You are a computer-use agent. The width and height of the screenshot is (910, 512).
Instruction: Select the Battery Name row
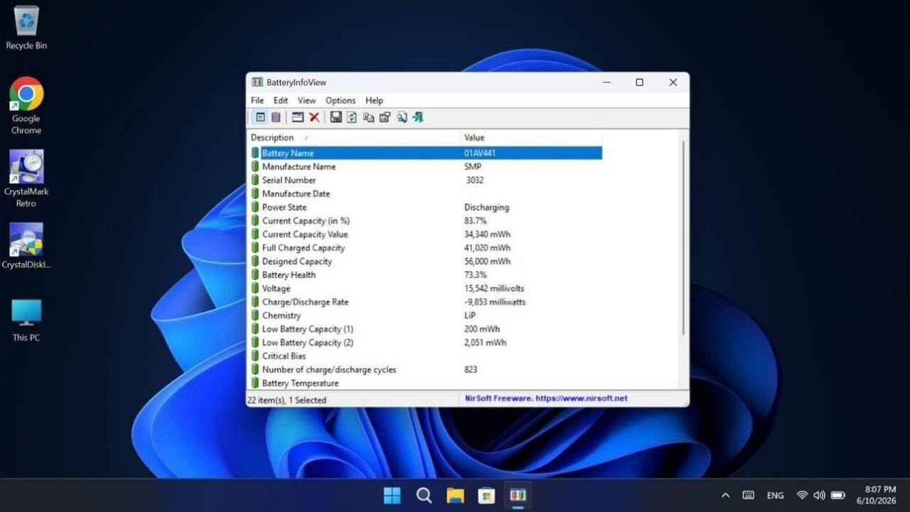click(x=427, y=153)
